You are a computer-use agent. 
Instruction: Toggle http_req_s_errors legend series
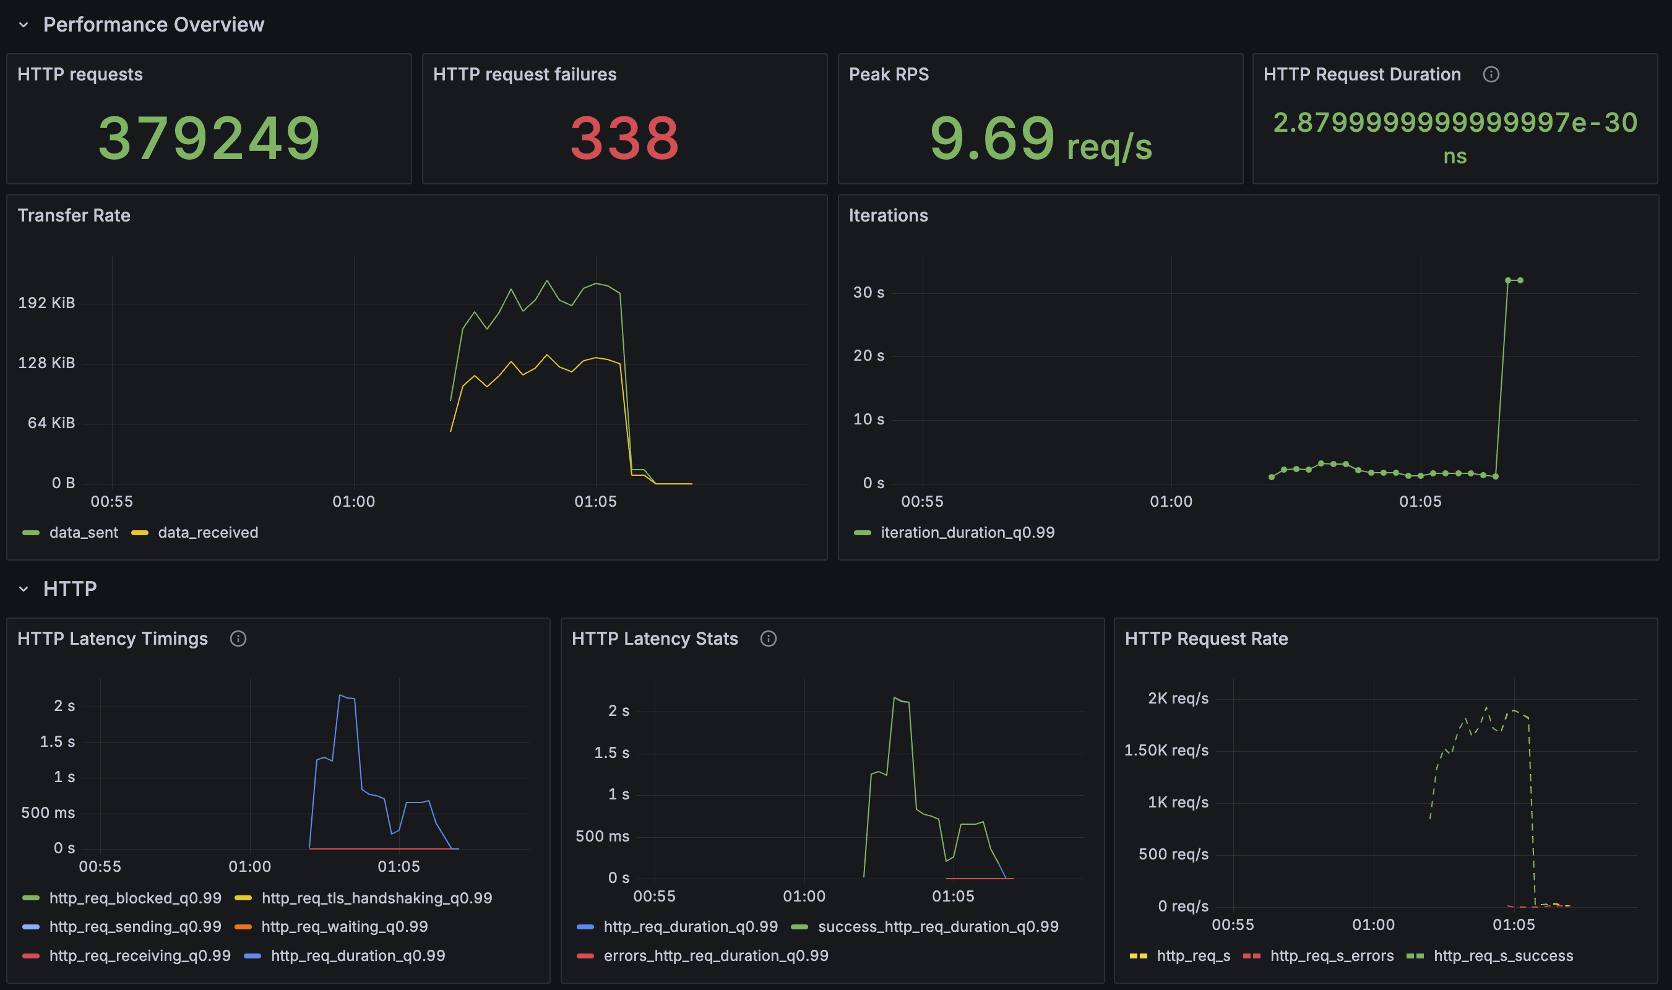pyautogui.click(x=1331, y=955)
